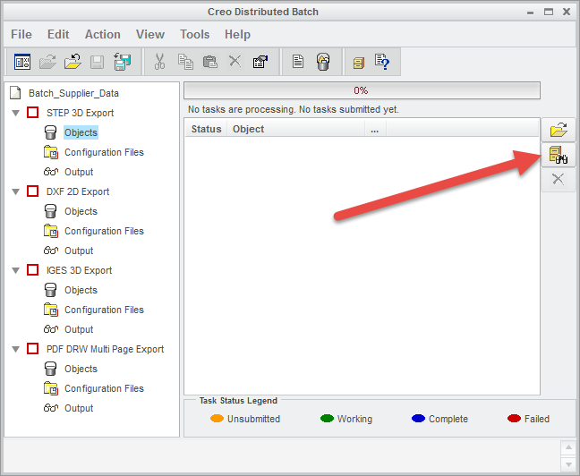Viewport: 580px width, 476px height.
Task: Toggle the DXF 2D Export checkbox
Action: 32,191
